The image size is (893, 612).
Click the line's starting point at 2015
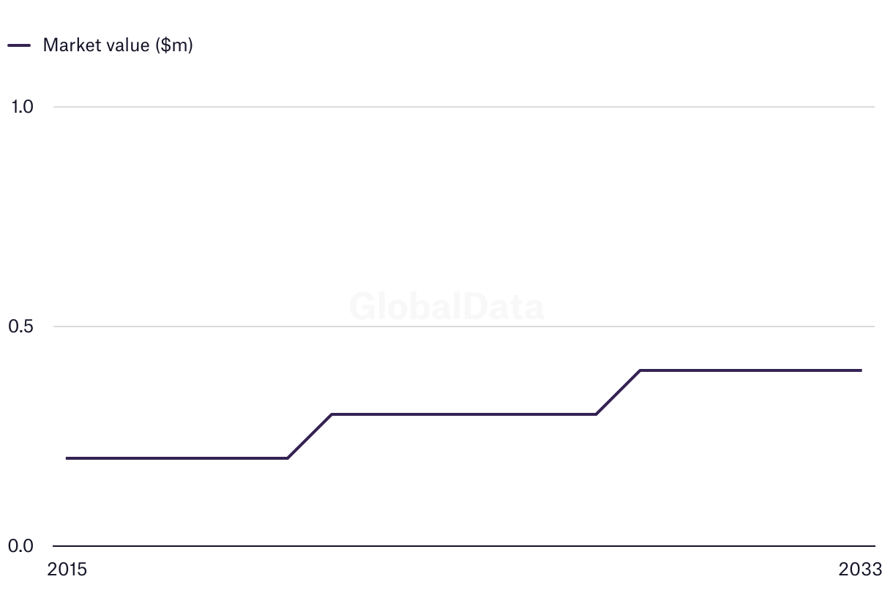coord(67,458)
